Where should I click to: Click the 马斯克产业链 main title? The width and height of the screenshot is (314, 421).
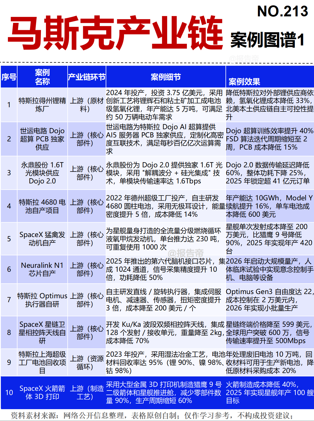click(x=115, y=33)
